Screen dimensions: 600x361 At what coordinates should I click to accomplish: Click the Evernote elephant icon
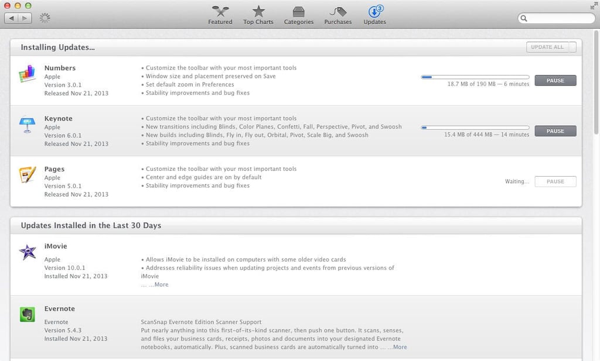tap(27, 314)
